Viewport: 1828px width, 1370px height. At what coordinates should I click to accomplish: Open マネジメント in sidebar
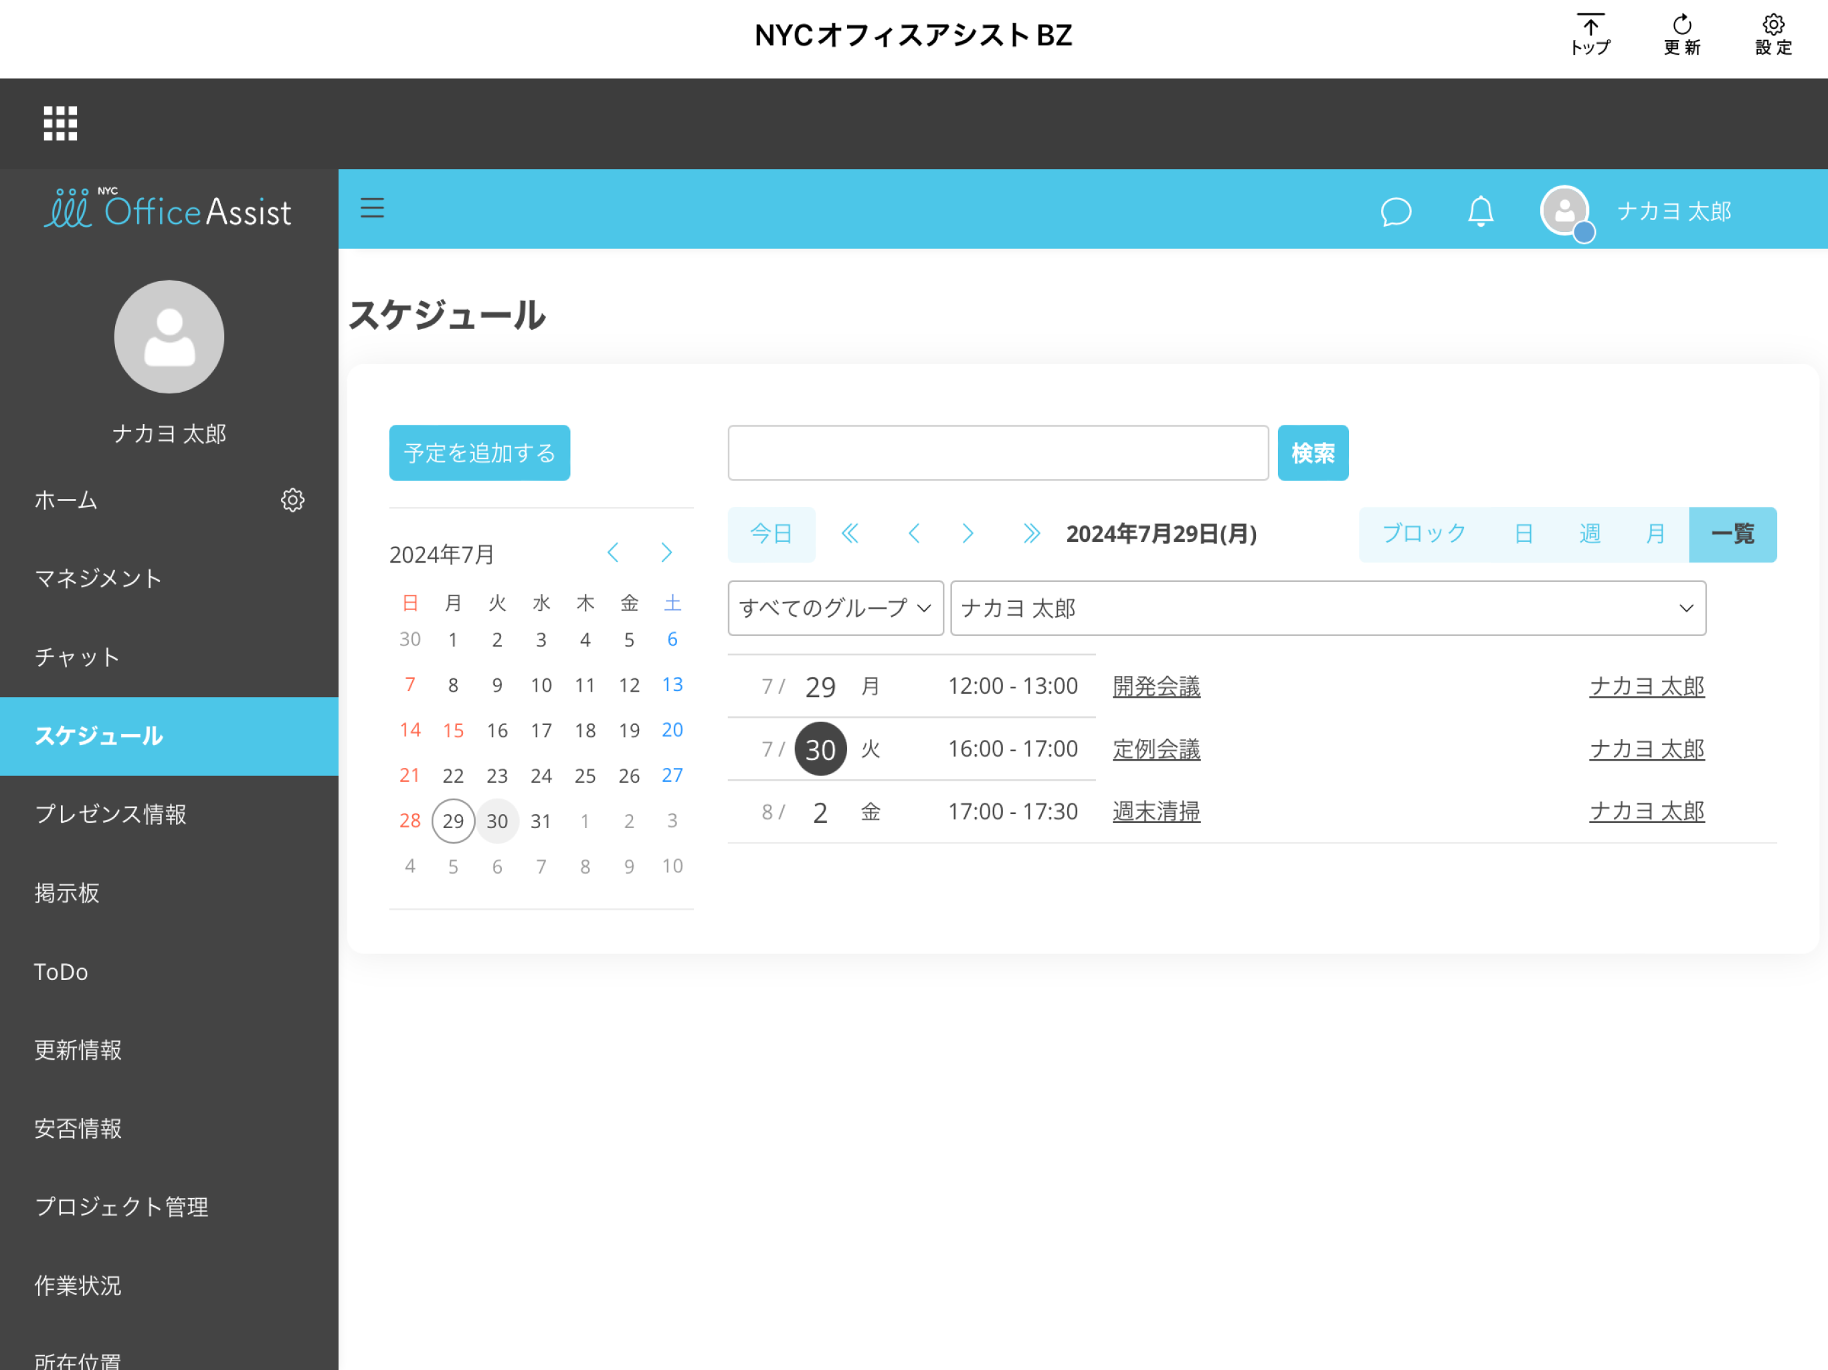[x=98, y=579]
